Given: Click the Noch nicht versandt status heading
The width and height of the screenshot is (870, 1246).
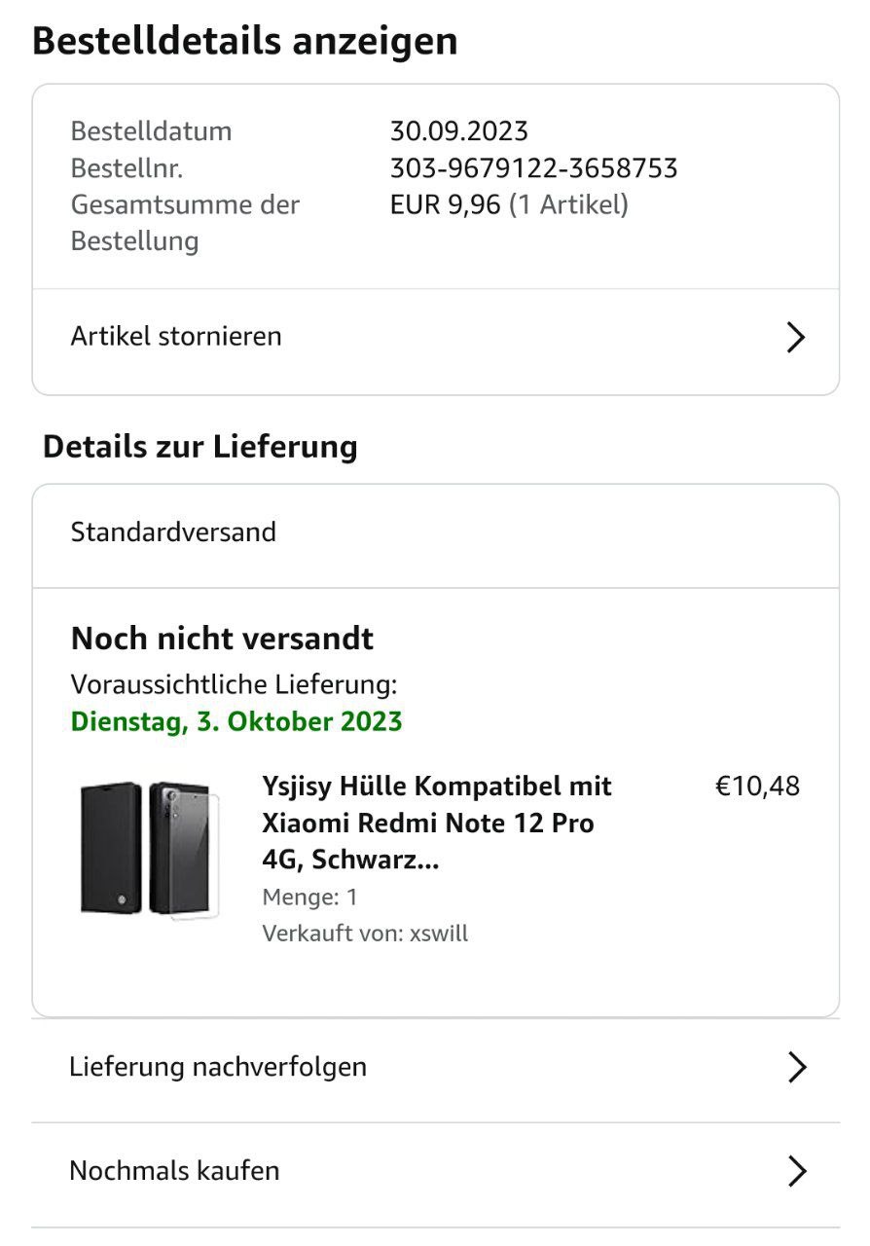Looking at the screenshot, I should tap(222, 639).
